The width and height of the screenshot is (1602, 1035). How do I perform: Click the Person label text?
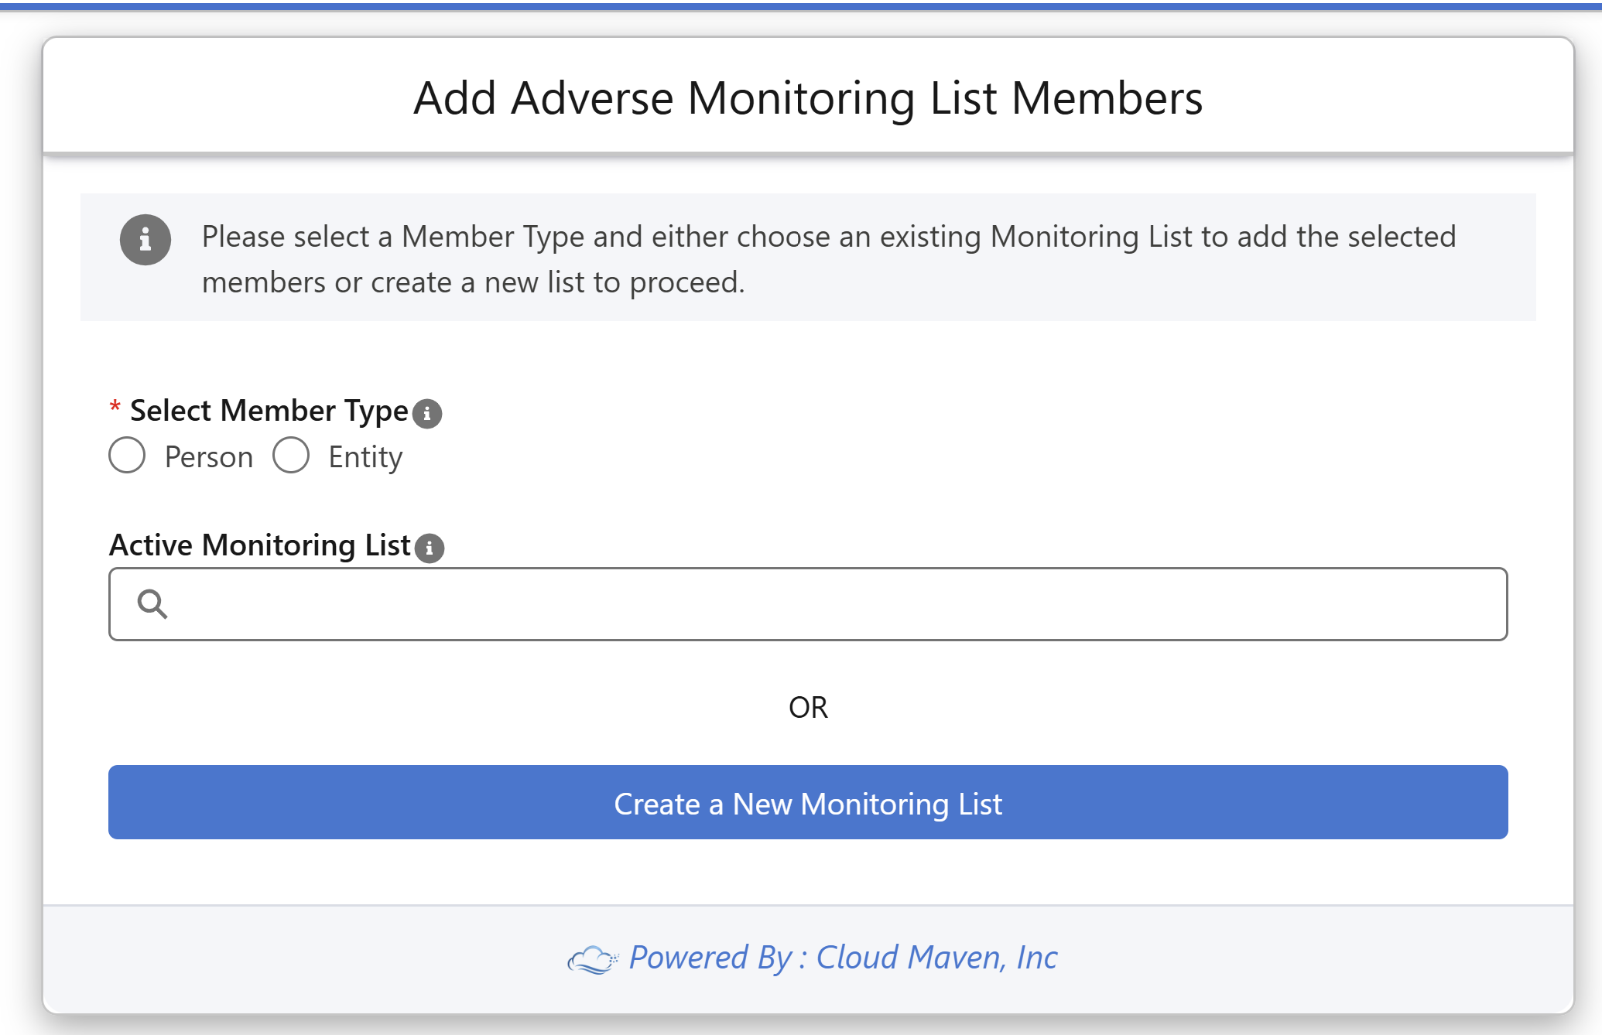(209, 457)
